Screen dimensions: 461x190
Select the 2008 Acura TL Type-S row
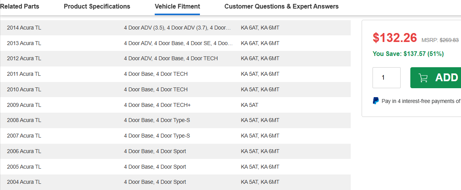175,120
